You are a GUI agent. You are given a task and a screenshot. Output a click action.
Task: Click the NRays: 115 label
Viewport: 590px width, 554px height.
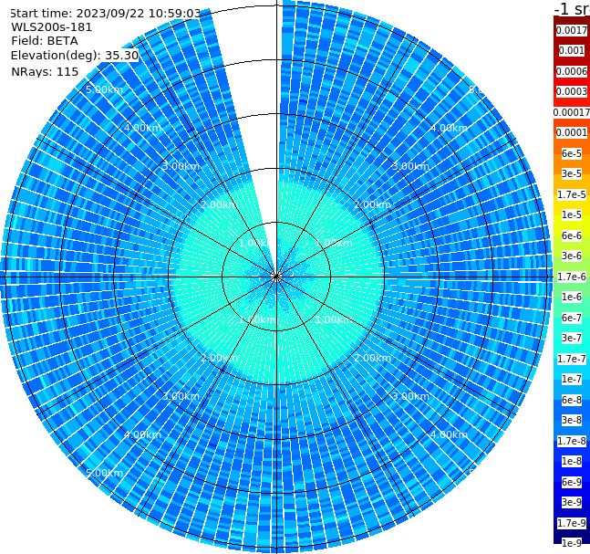coord(45,71)
